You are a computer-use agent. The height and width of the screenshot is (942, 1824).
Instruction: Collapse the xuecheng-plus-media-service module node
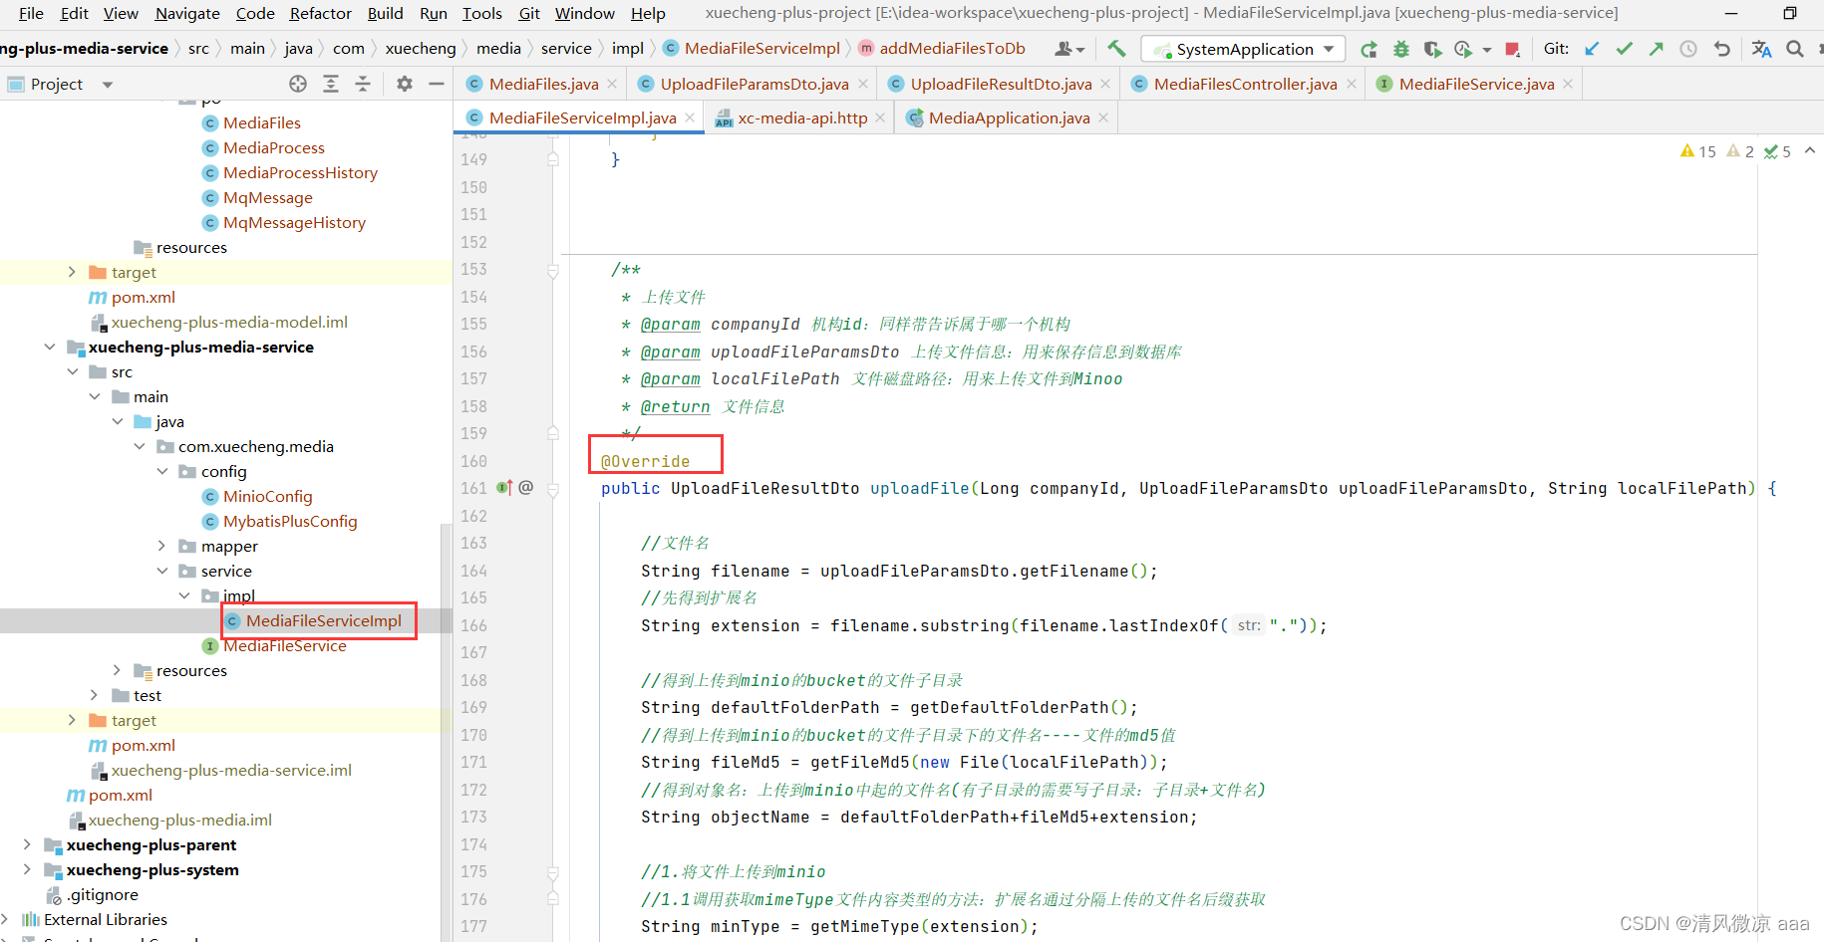(50, 347)
